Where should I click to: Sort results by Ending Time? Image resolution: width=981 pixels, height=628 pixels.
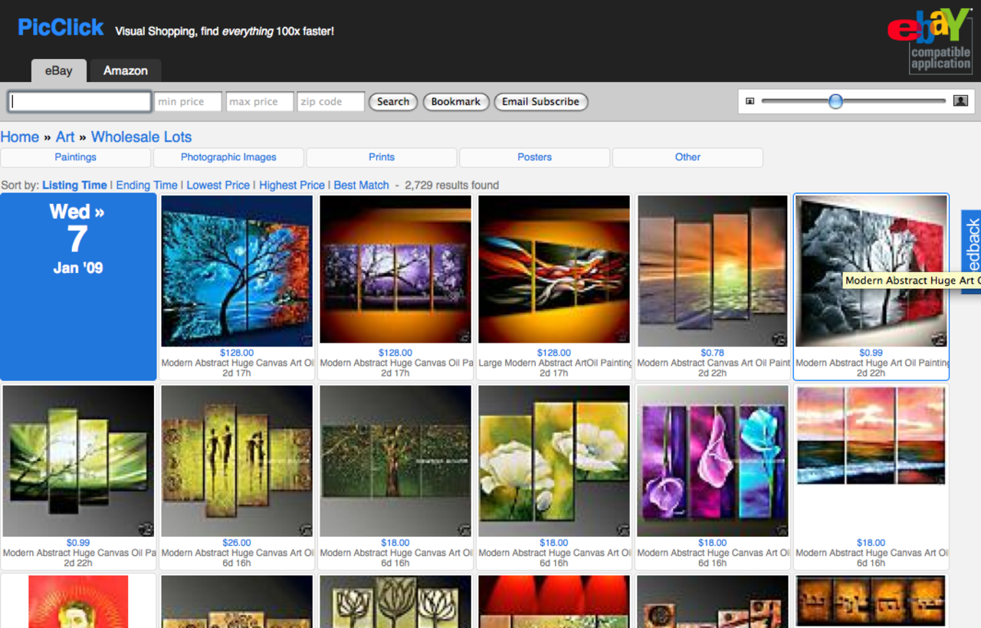tap(146, 185)
